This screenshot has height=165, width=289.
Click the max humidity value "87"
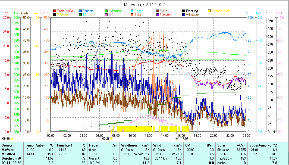84,154
